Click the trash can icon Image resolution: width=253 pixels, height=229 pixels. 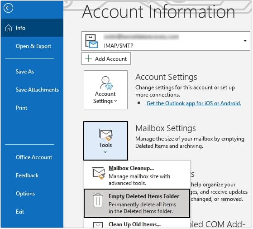98,200
